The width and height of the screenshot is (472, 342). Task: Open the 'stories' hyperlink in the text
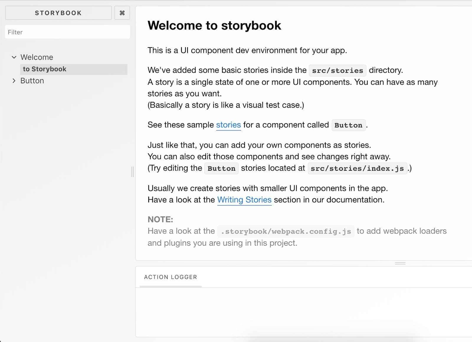(x=228, y=125)
